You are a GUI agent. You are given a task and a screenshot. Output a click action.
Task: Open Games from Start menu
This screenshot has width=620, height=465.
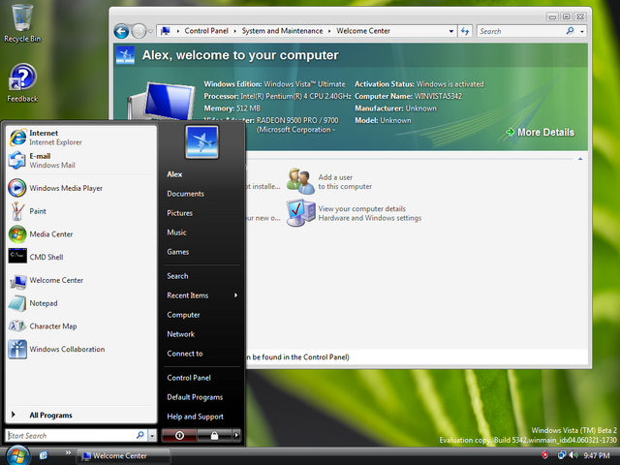[x=178, y=252]
